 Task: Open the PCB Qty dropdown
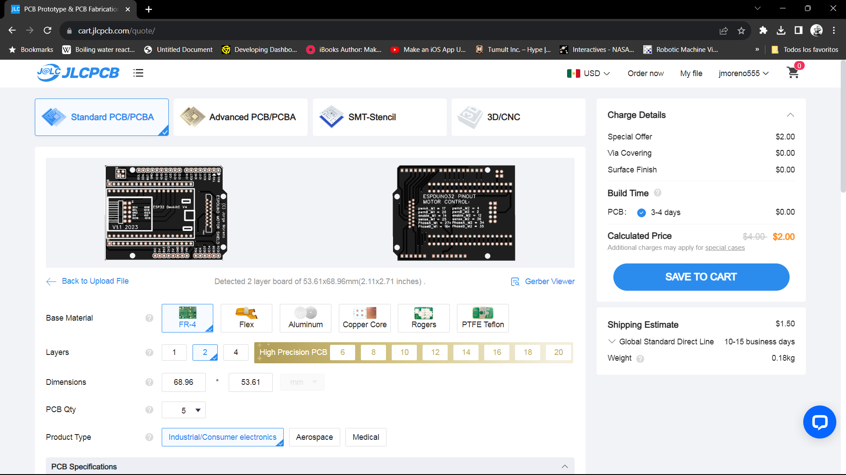[184, 410]
